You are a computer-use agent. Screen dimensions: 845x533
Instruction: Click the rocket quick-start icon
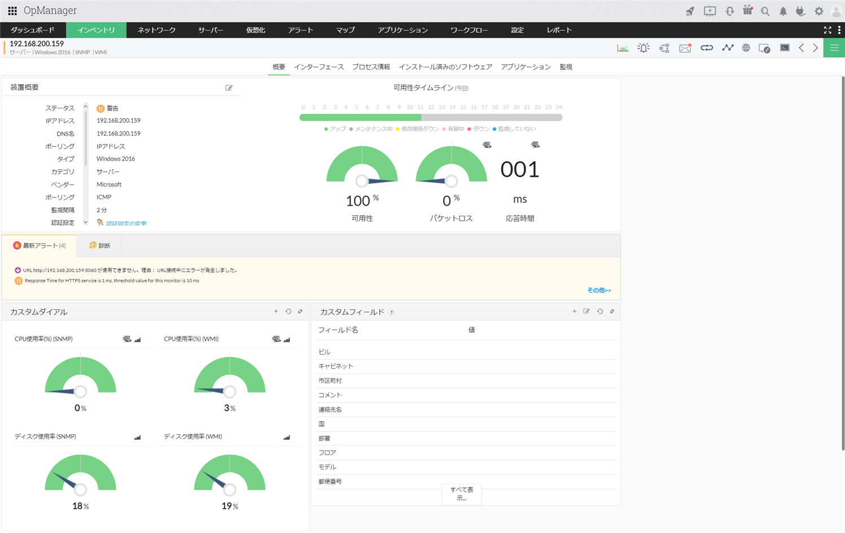(690, 11)
